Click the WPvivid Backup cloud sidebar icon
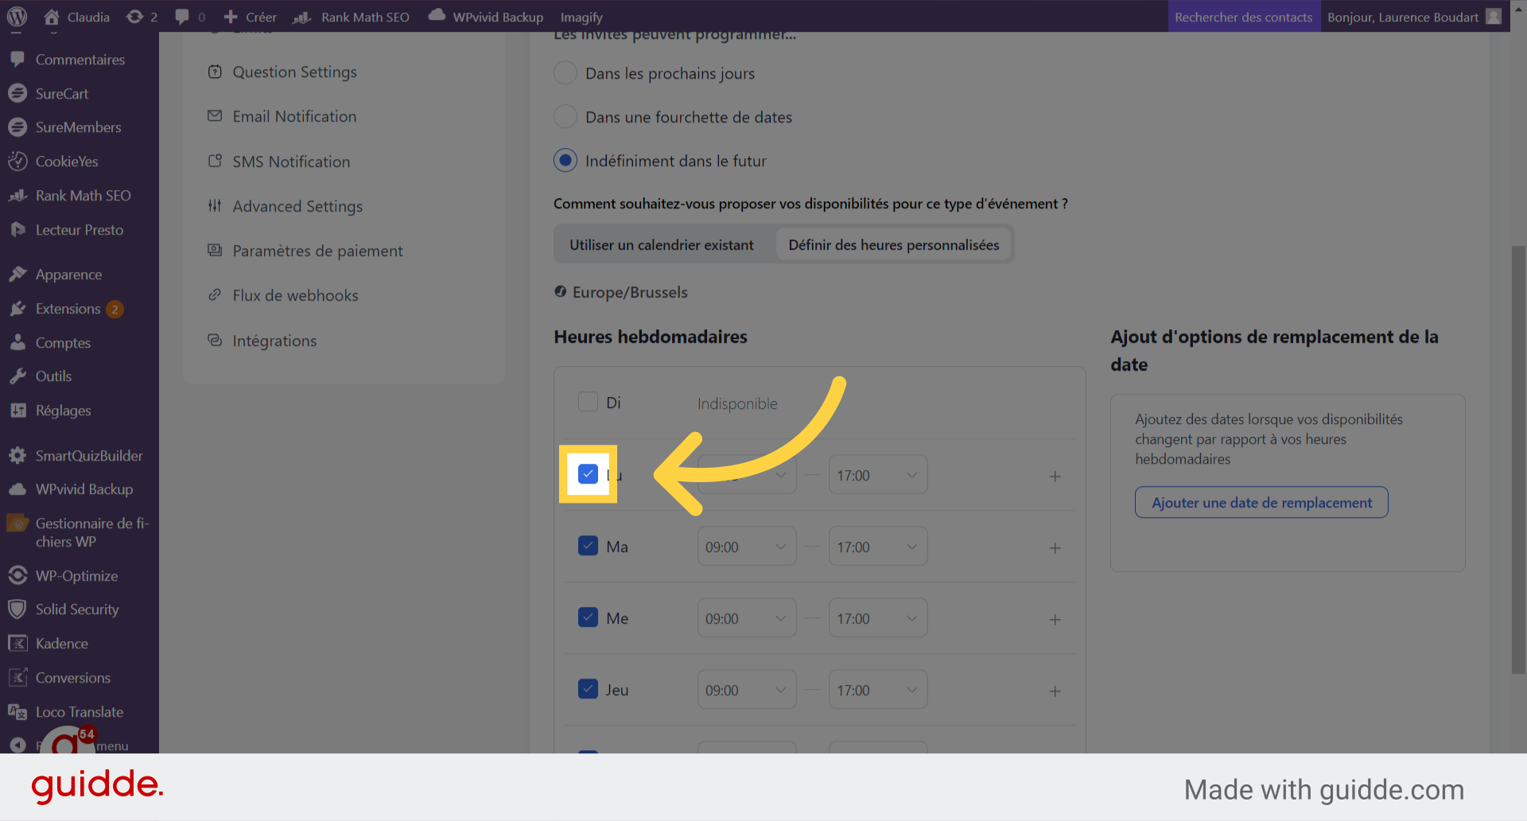The image size is (1527, 821). pyautogui.click(x=17, y=489)
